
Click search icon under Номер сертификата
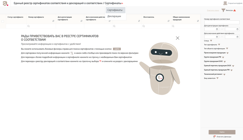pyautogui.click(x=29, y=26)
